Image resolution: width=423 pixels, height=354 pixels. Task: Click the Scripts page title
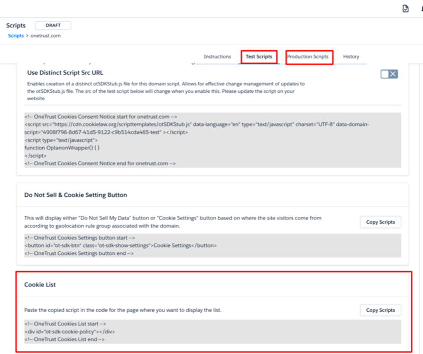(x=16, y=25)
